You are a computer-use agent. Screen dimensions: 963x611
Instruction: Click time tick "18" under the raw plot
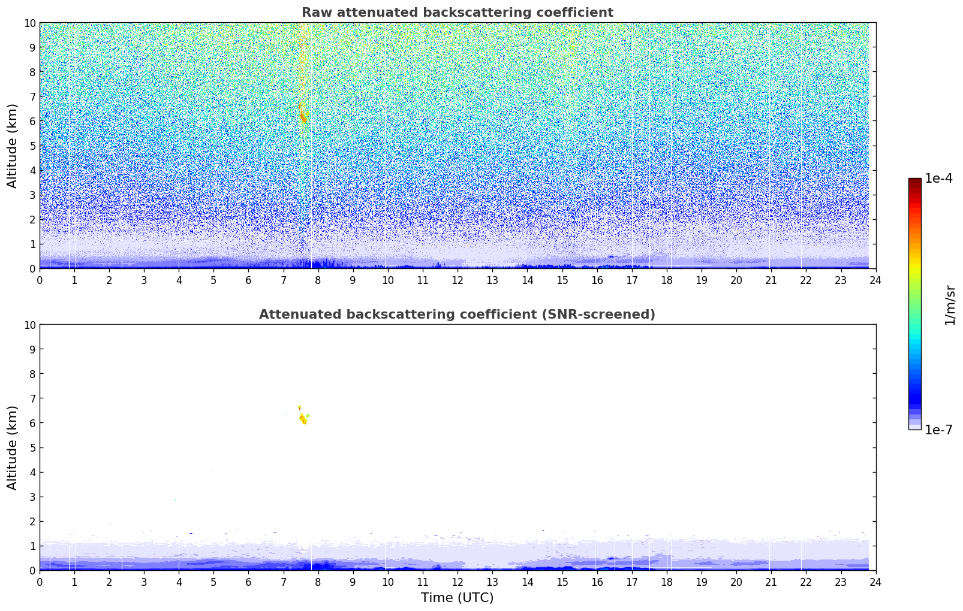pos(667,280)
